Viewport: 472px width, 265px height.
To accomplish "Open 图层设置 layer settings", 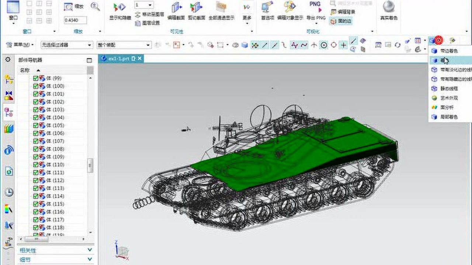I will pos(147,22).
